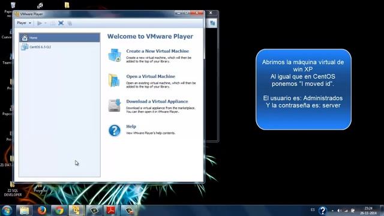Enter full screen mode via toolbar icon
This screenshot has width=384, height=216.
(61, 23)
